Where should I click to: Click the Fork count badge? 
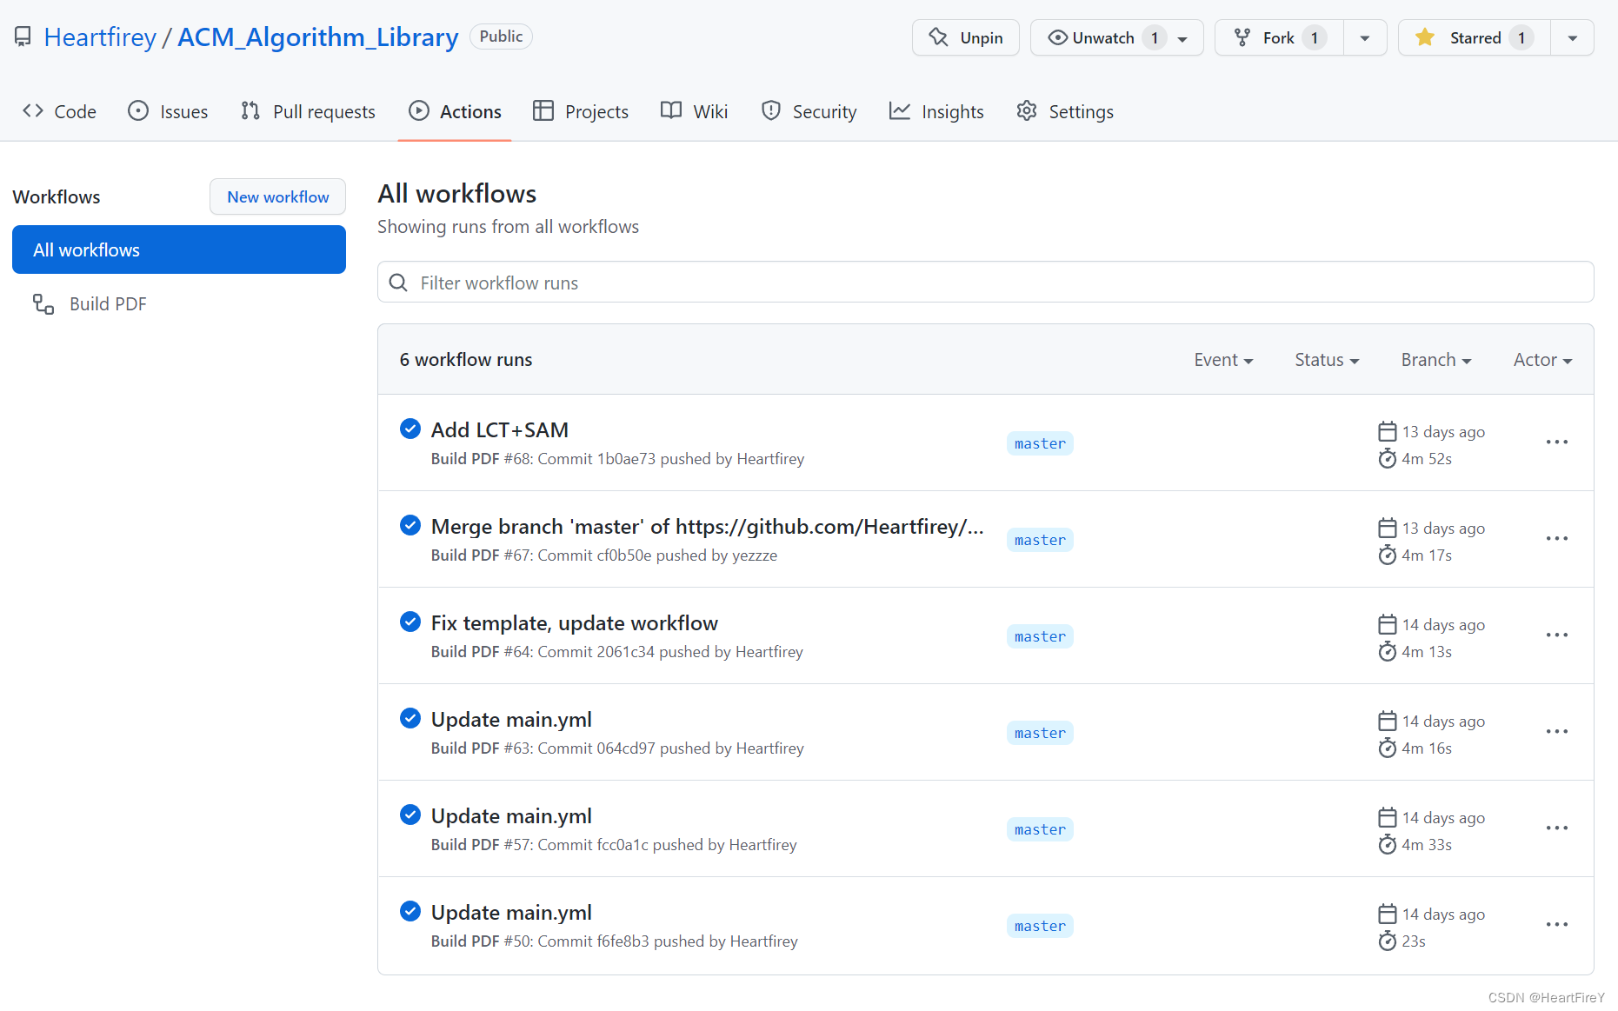pyautogui.click(x=1315, y=37)
